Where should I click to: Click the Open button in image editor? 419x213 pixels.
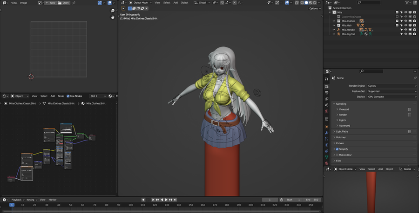point(64,3)
